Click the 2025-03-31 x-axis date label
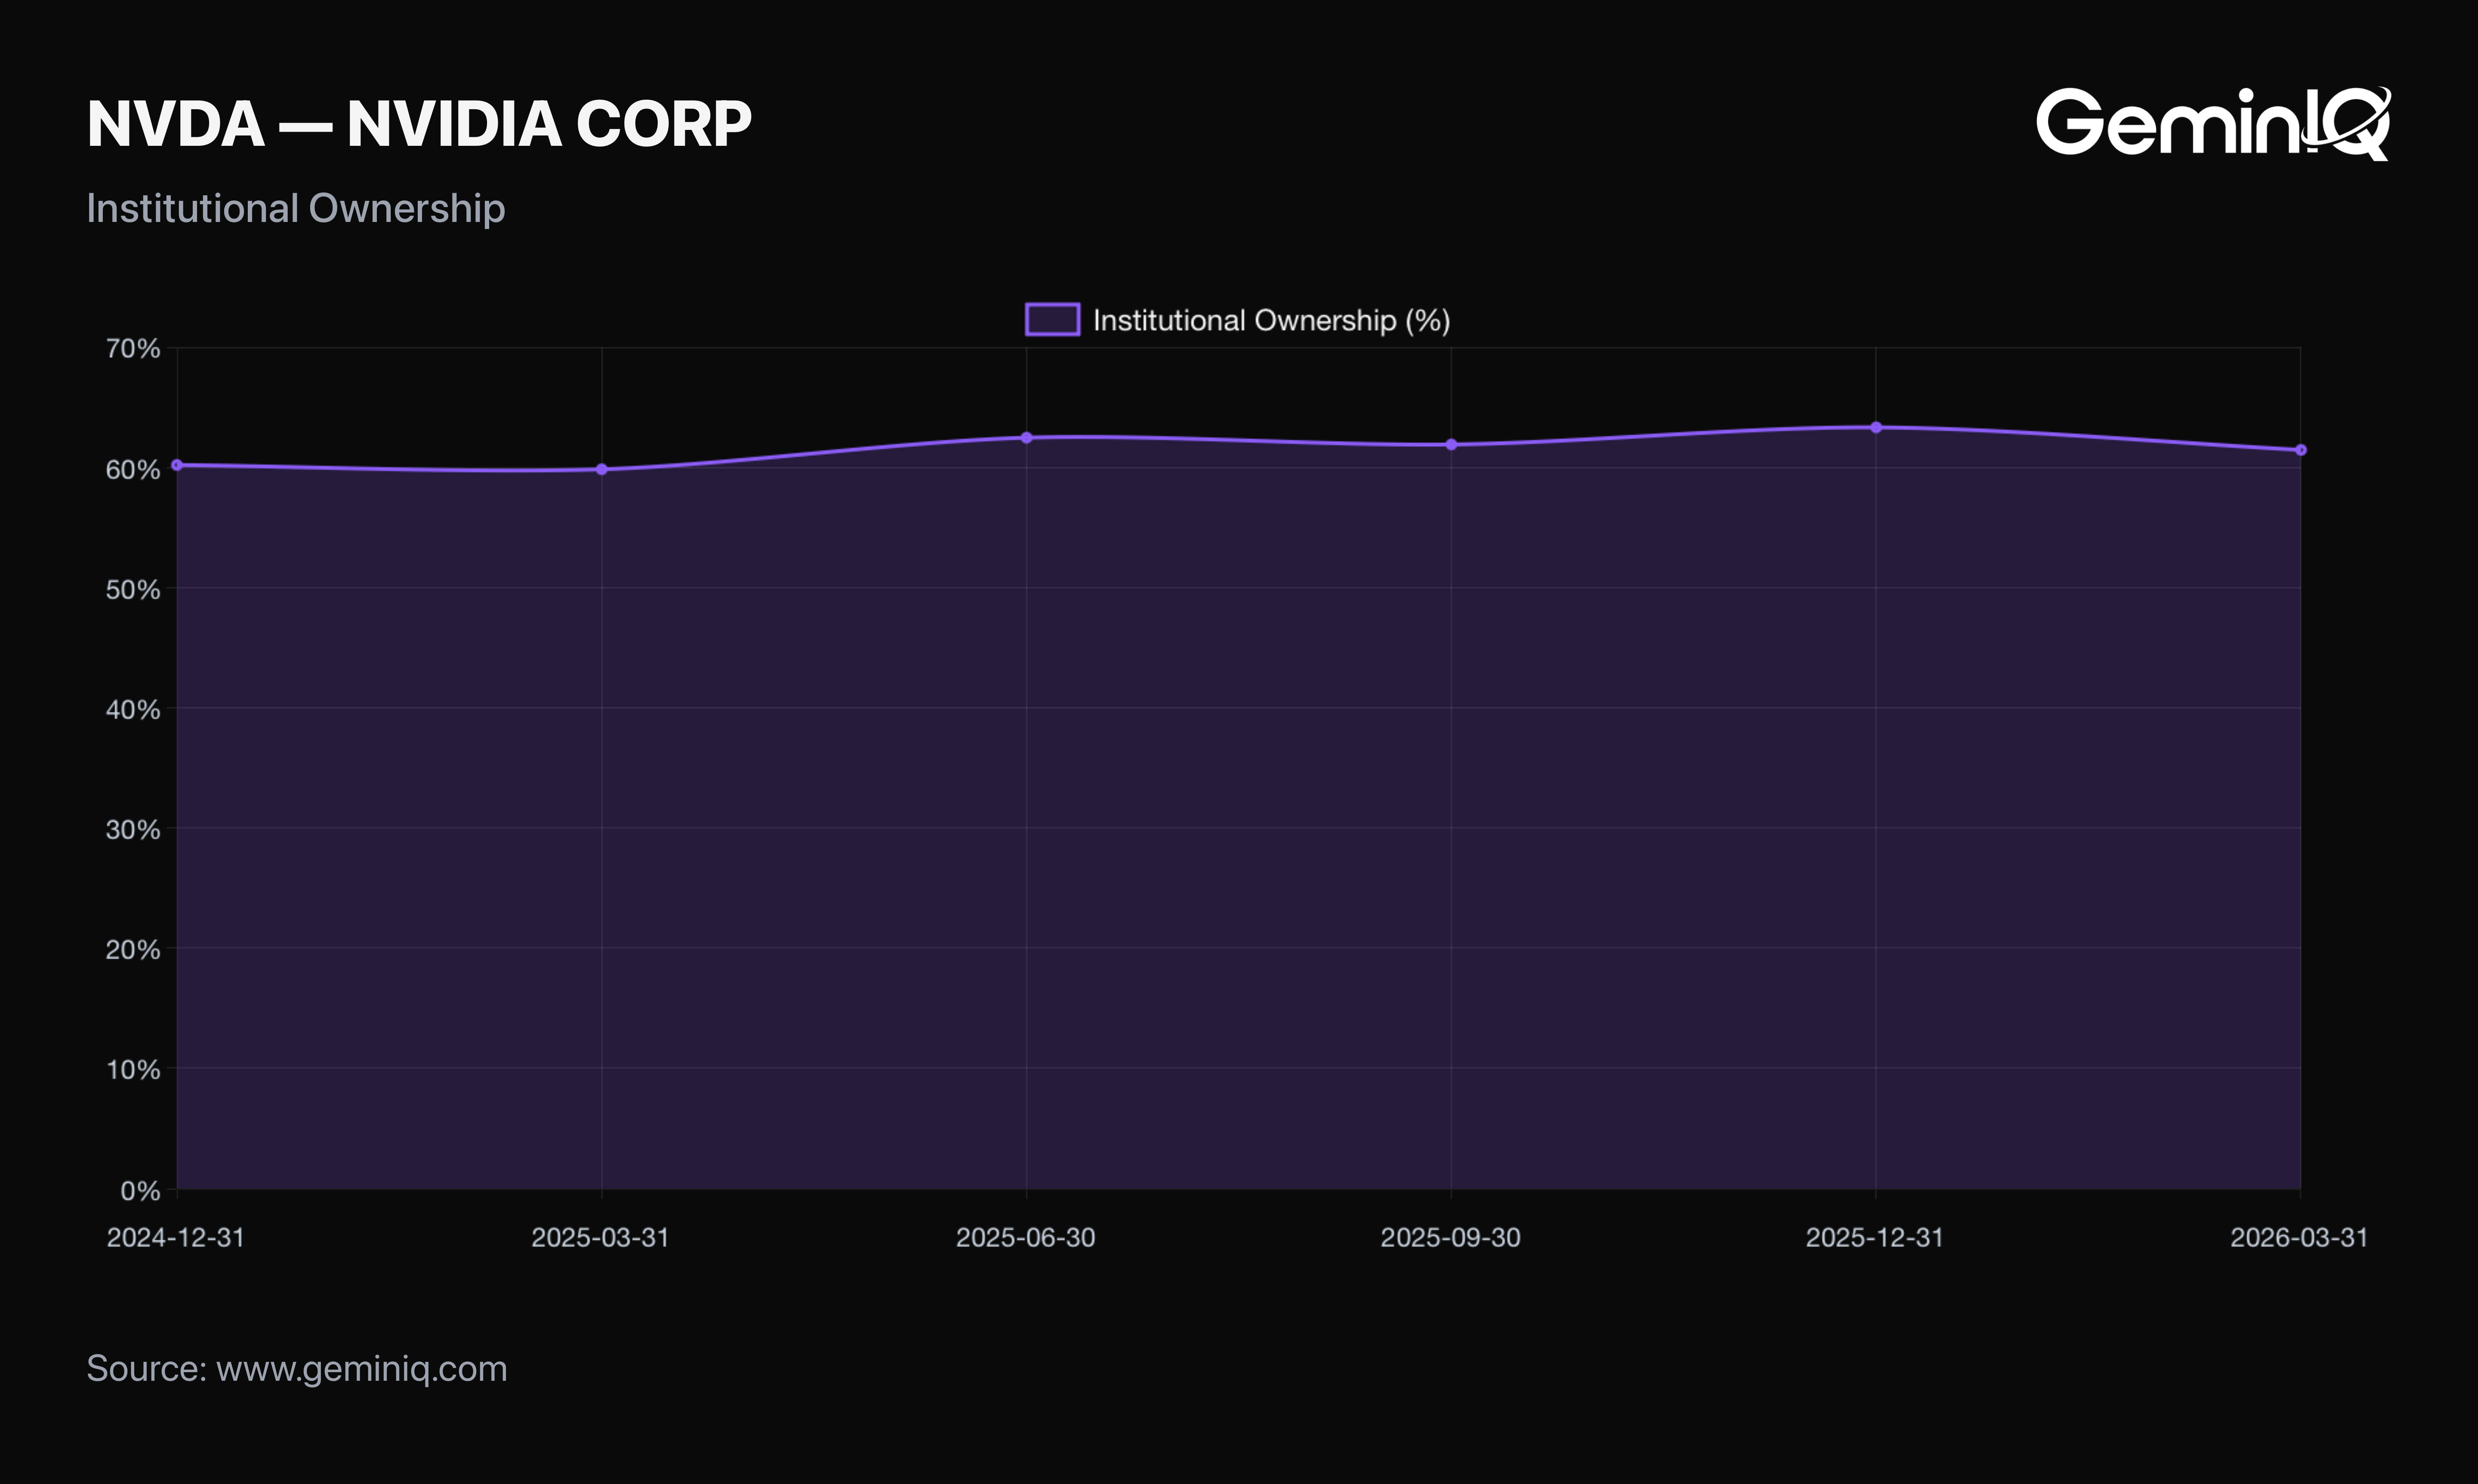Viewport: 2478px width, 1484px height. pos(601,1238)
